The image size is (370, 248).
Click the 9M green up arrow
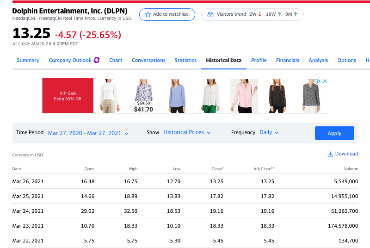[296, 14]
